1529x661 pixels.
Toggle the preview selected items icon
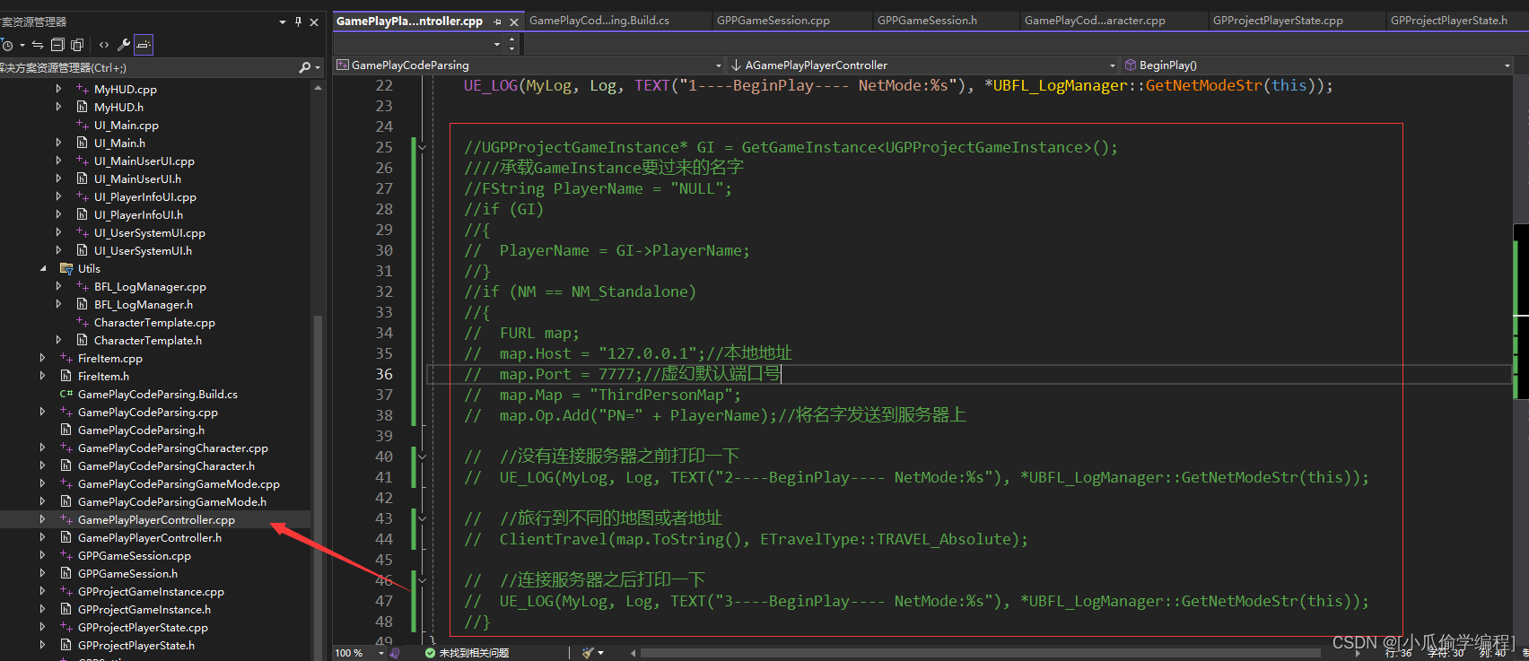pos(144,44)
